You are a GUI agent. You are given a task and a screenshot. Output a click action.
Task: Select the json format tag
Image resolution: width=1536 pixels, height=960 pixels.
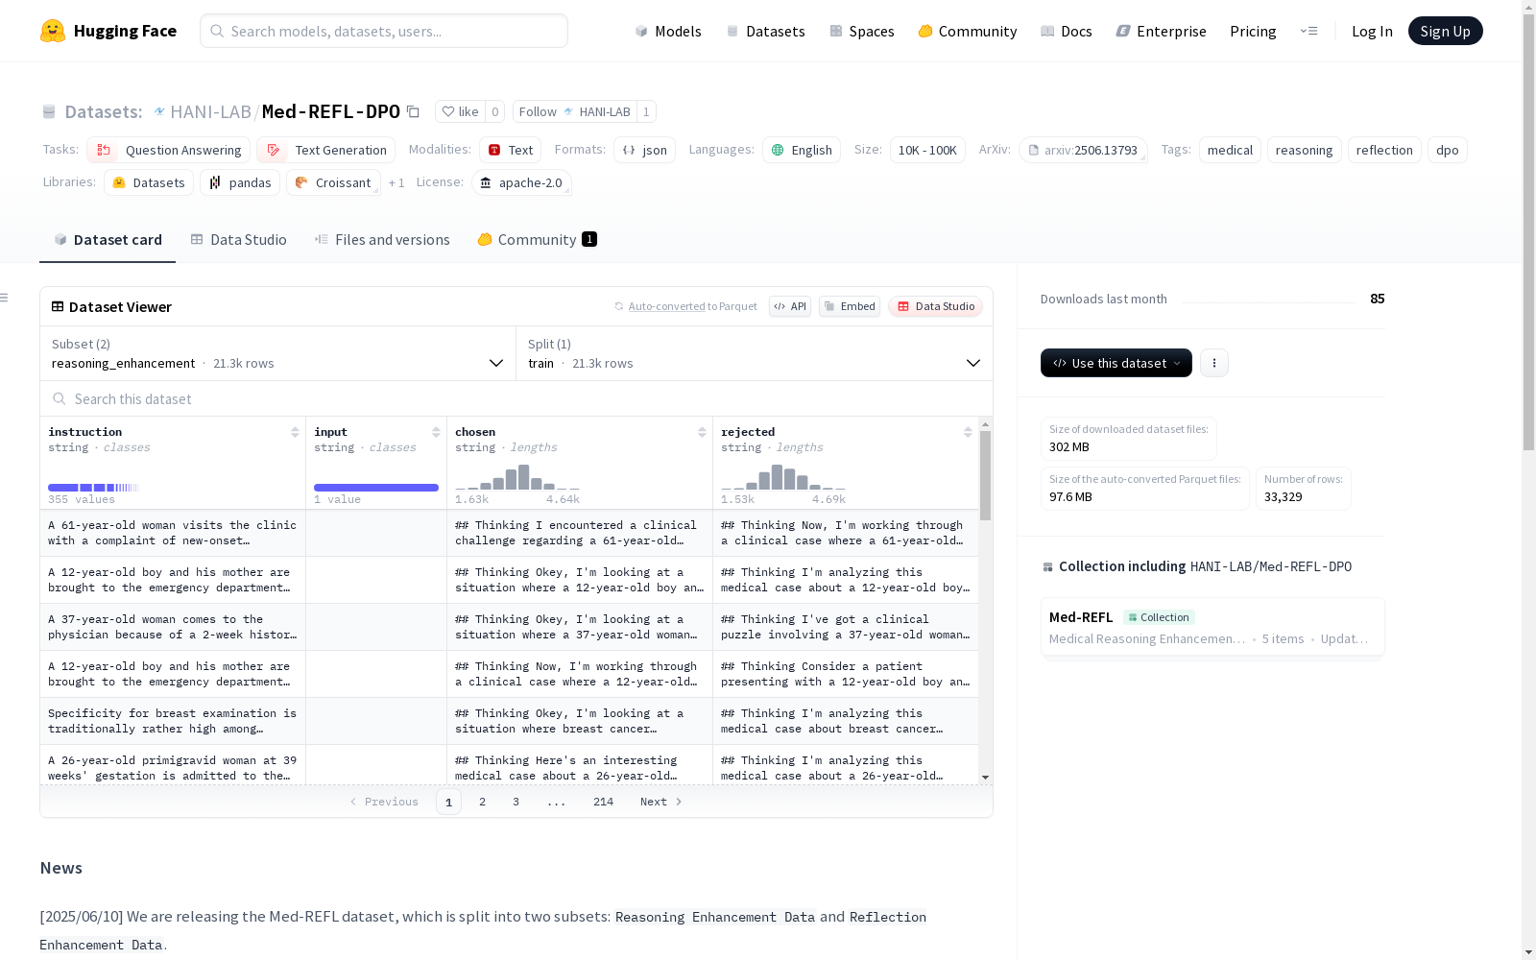(645, 150)
